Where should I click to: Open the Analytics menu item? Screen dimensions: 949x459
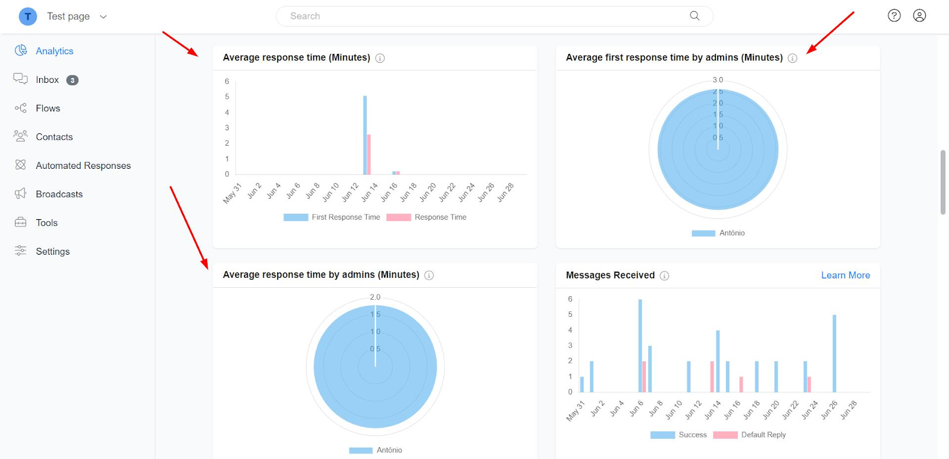coord(55,51)
